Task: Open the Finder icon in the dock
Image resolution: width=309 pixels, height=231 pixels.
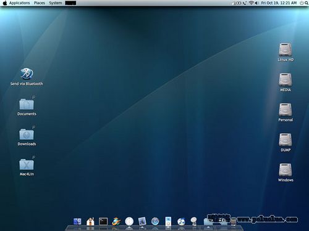Action: coord(77,222)
